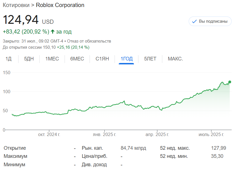244x171 pixels.
Task: Click the "52 нед. макс." label
Action: [175, 148]
